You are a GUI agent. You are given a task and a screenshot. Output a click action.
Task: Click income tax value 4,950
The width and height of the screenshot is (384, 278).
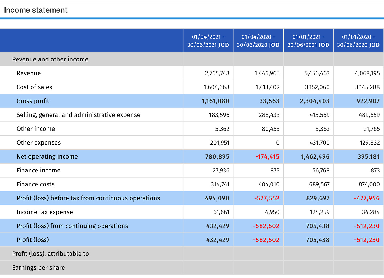(x=272, y=212)
